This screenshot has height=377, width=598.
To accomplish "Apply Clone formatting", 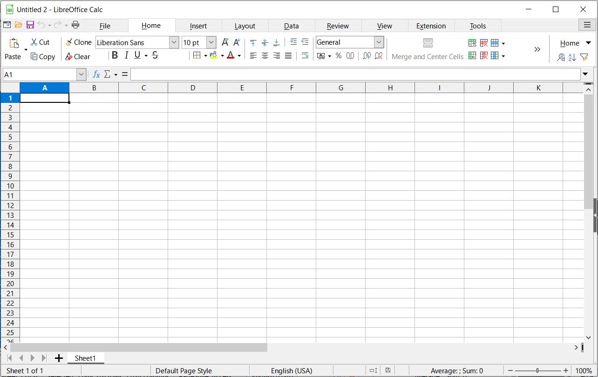I will coord(78,42).
